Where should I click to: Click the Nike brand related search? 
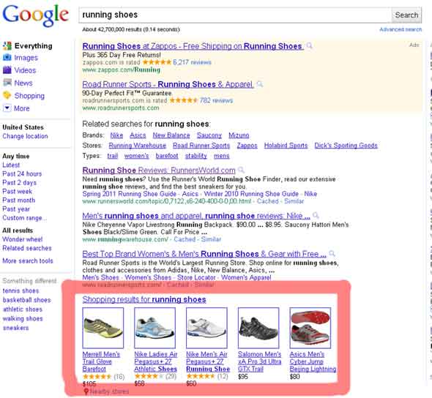pos(116,135)
